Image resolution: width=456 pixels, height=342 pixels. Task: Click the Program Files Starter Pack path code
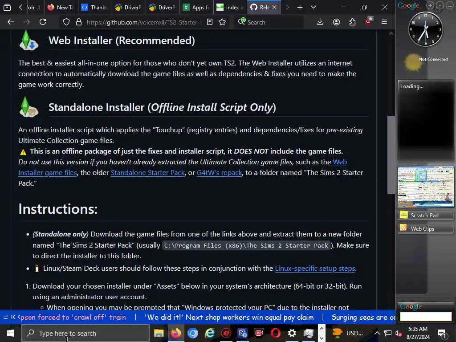tap(246, 246)
